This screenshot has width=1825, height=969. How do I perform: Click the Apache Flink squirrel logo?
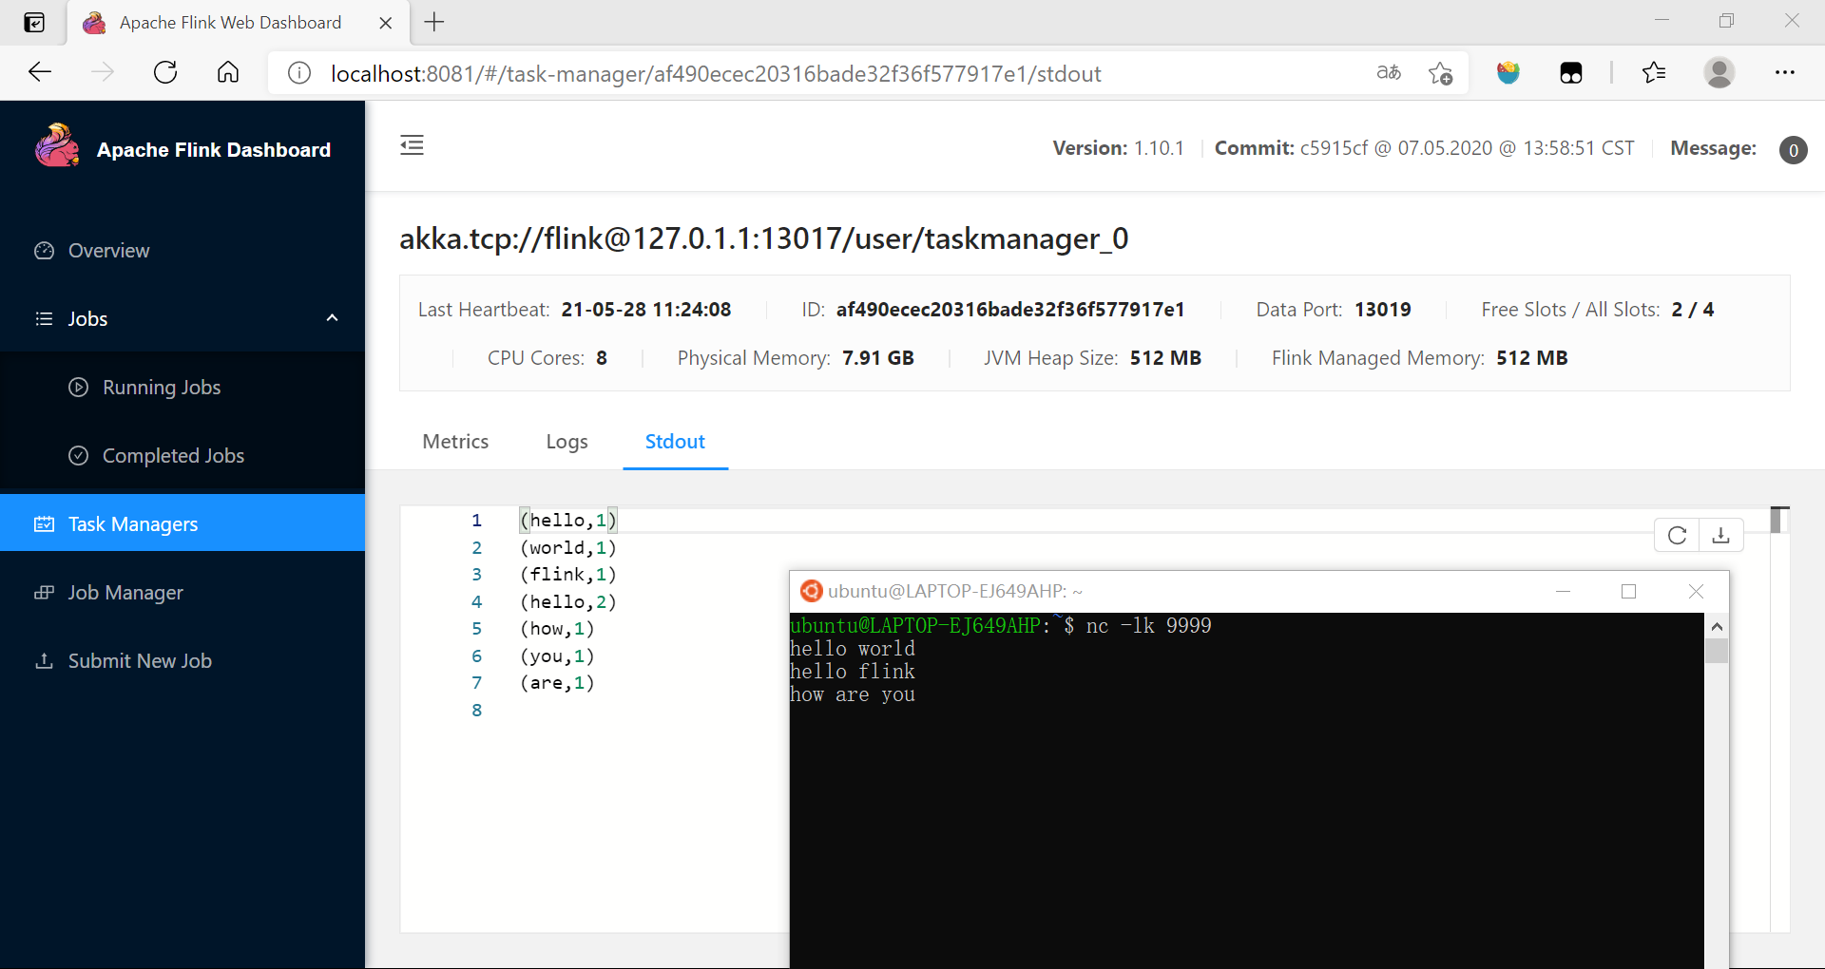coord(57,145)
